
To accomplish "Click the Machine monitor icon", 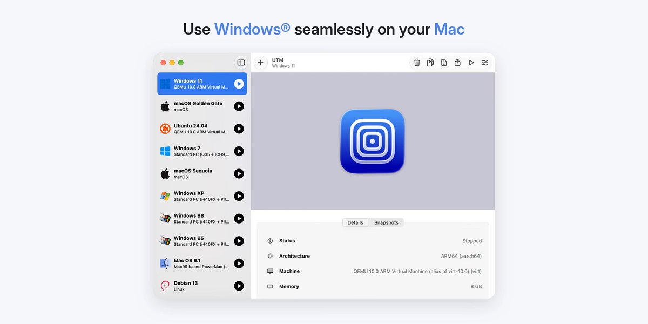I will [270, 271].
